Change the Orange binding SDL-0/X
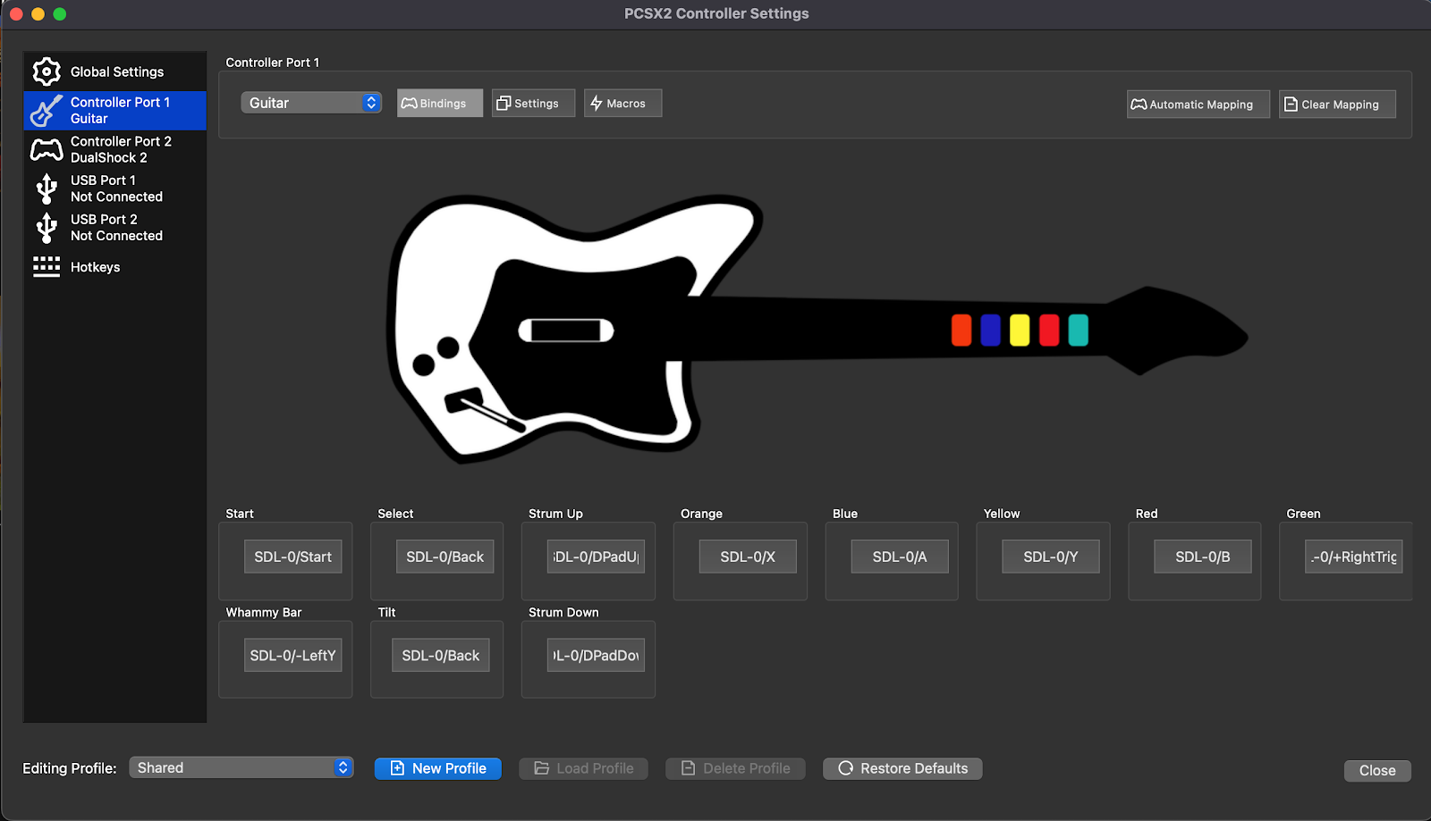The image size is (1431, 821). tap(748, 557)
